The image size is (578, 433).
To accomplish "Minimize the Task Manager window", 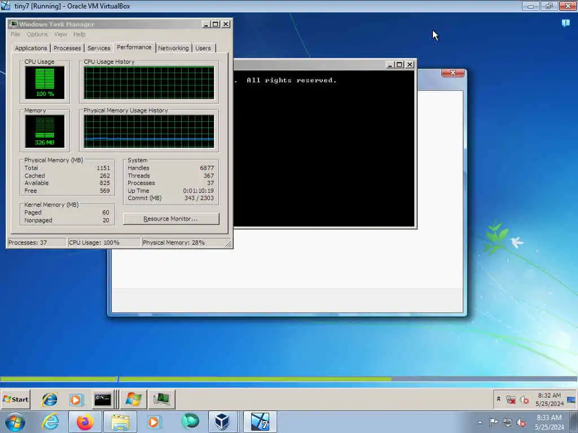I will click(206, 24).
